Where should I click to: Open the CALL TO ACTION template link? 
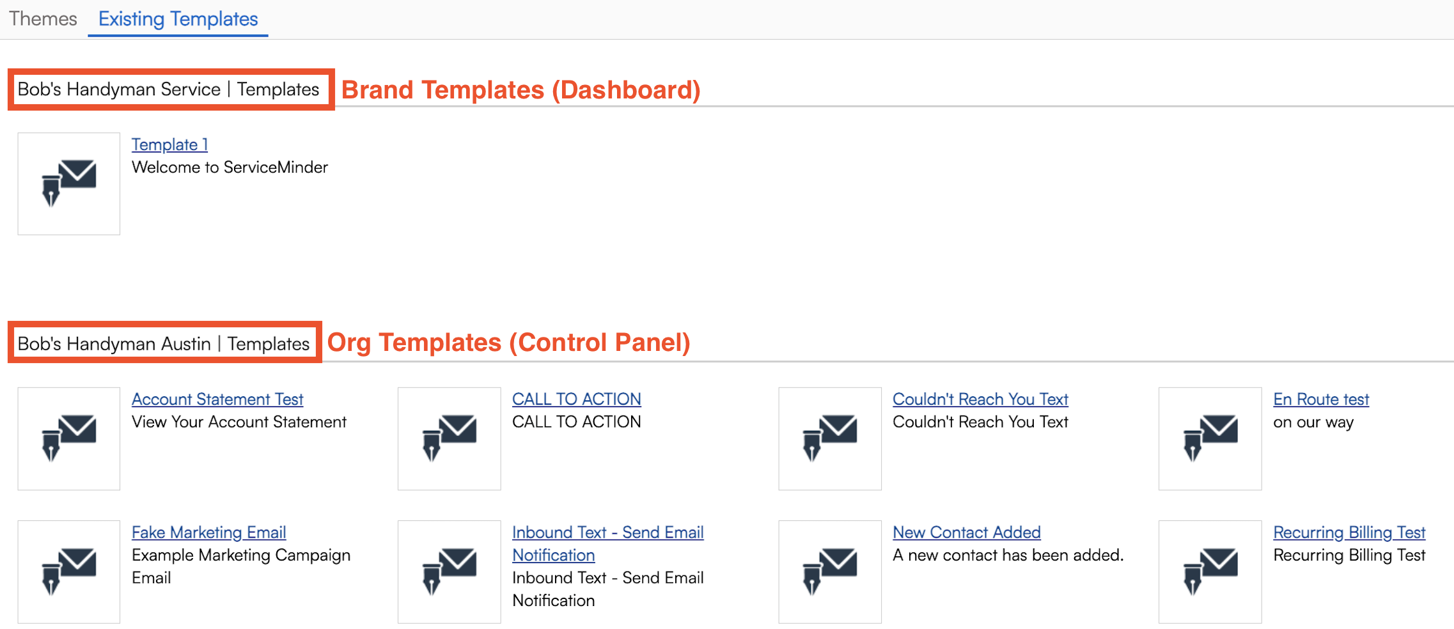pos(576,400)
